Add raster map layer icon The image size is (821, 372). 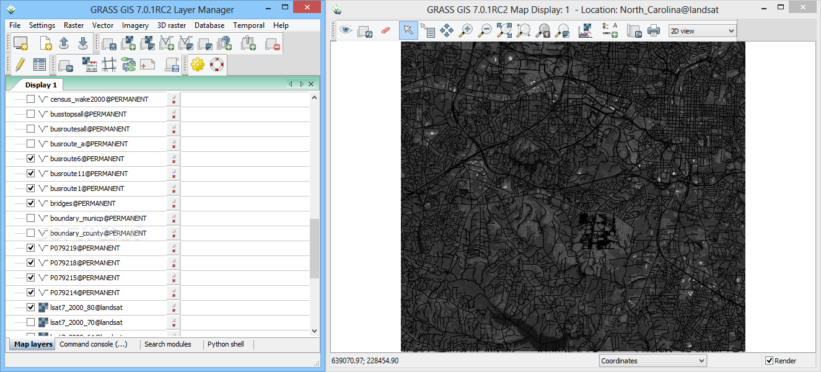click(x=128, y=43)
